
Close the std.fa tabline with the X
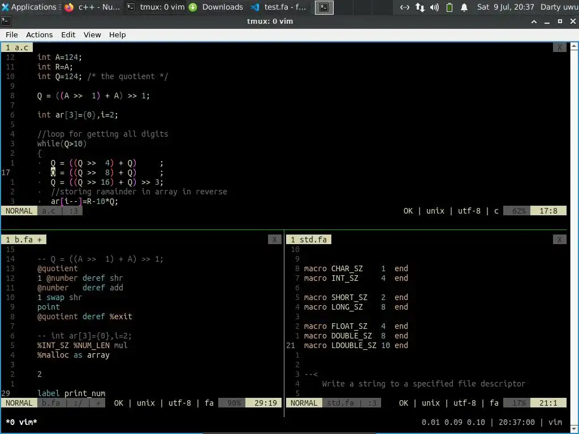pyautogui.click(x=559, y=240)
